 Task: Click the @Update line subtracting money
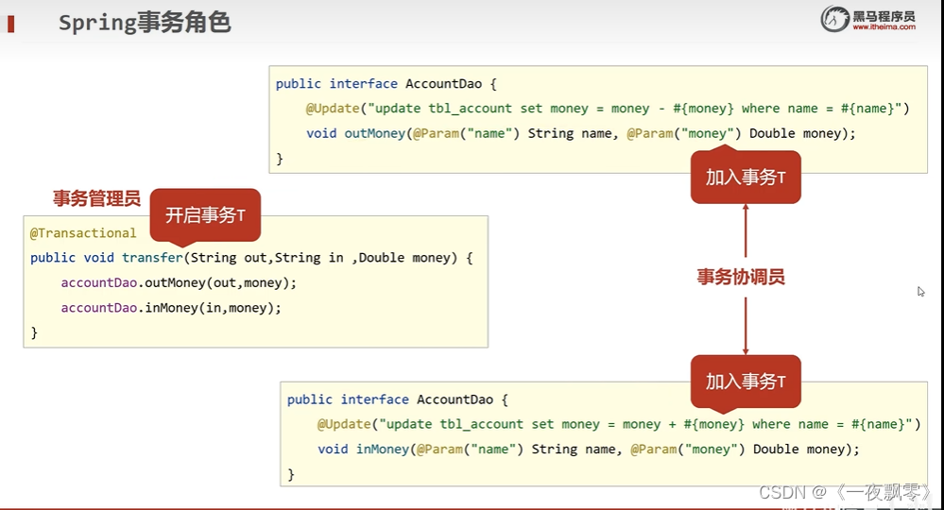point(608,109)
